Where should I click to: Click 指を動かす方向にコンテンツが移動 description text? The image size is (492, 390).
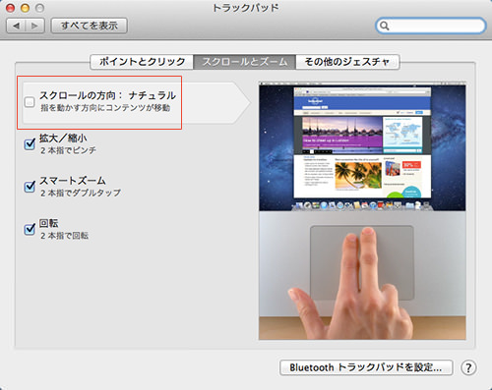(105, 108)
